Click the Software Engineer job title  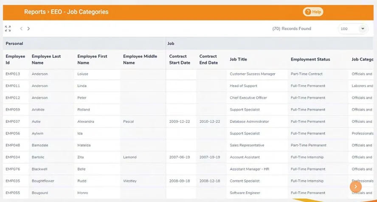coord(245,193)
